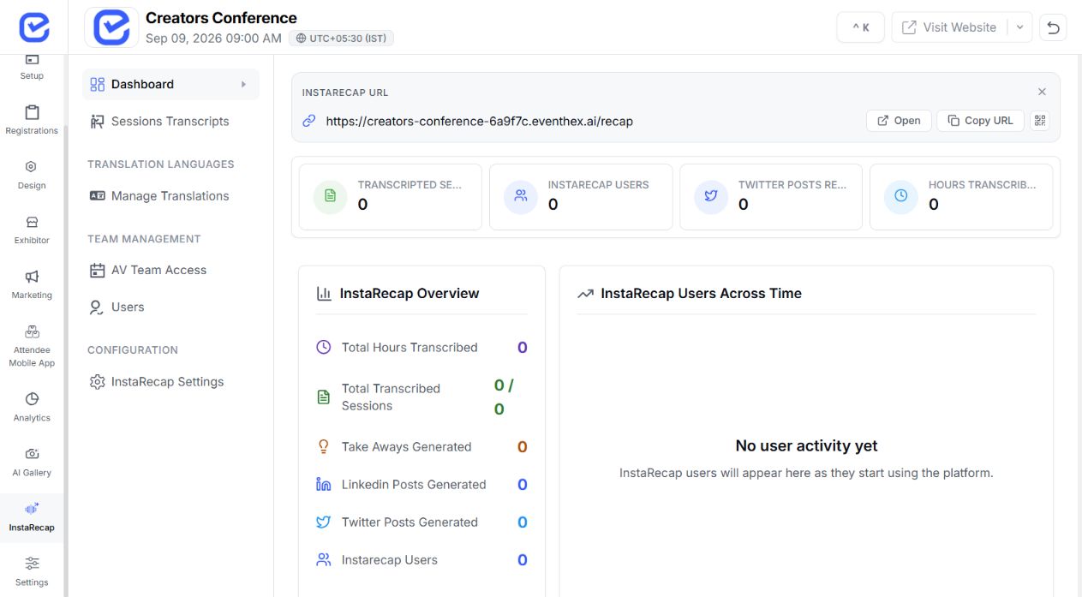Viewport: 1082px width, 597px height.
Task: Click the LinkedIn icon in overview list
Action: tap(323, 485)
